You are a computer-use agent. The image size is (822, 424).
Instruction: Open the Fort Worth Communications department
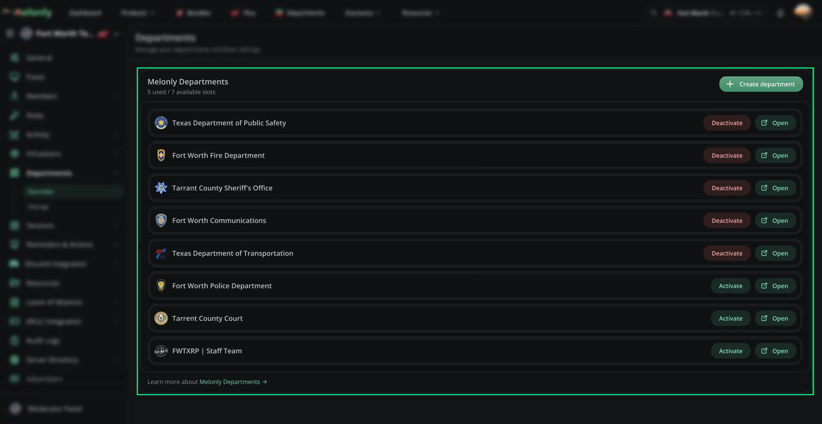click(775, 221)
